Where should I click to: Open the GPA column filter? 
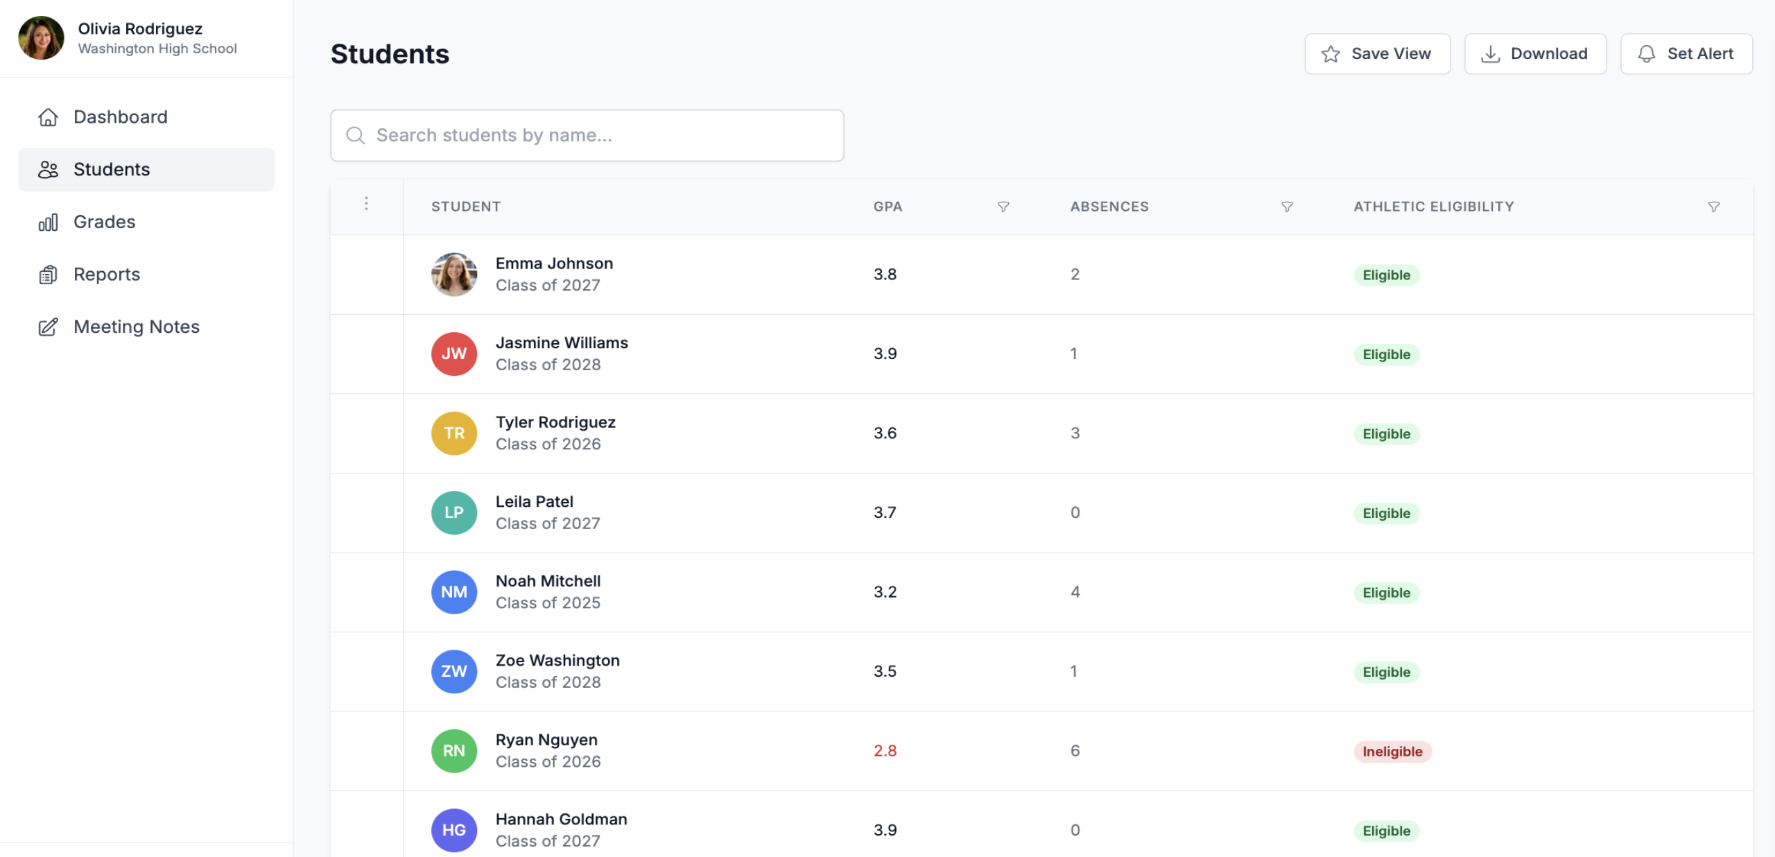pos(1003,207)
